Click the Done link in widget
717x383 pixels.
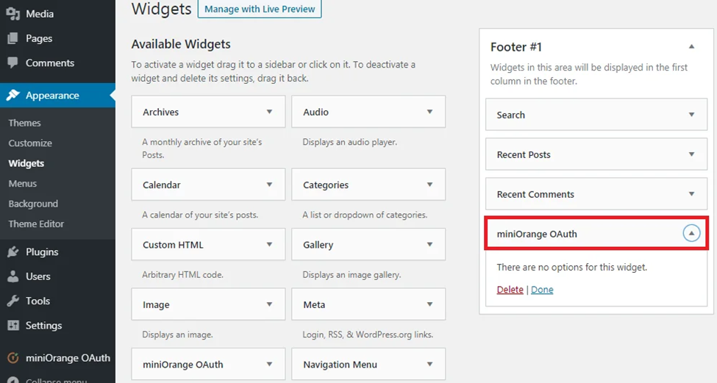pyautogui.click(x=542, y=290)
